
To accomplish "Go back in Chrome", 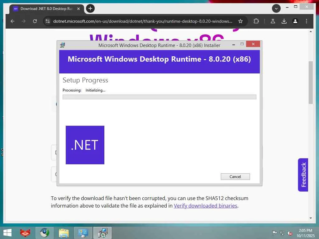I will [x=12, y=21].
